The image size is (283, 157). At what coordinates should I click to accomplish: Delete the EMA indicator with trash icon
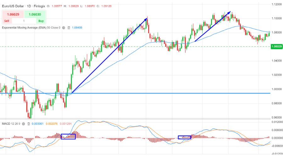coord(69,28)
